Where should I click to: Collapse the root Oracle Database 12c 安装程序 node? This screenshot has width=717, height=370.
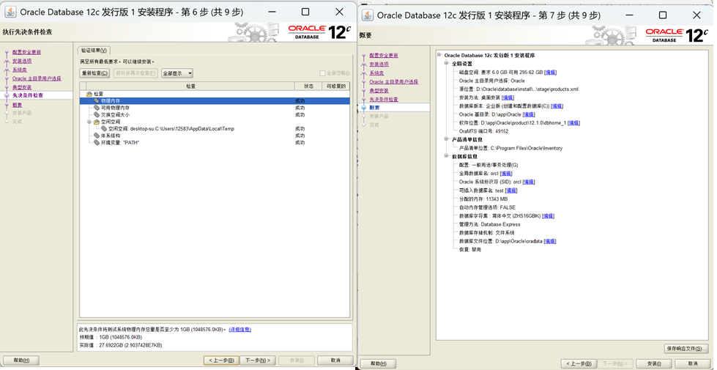coord(439,56)
